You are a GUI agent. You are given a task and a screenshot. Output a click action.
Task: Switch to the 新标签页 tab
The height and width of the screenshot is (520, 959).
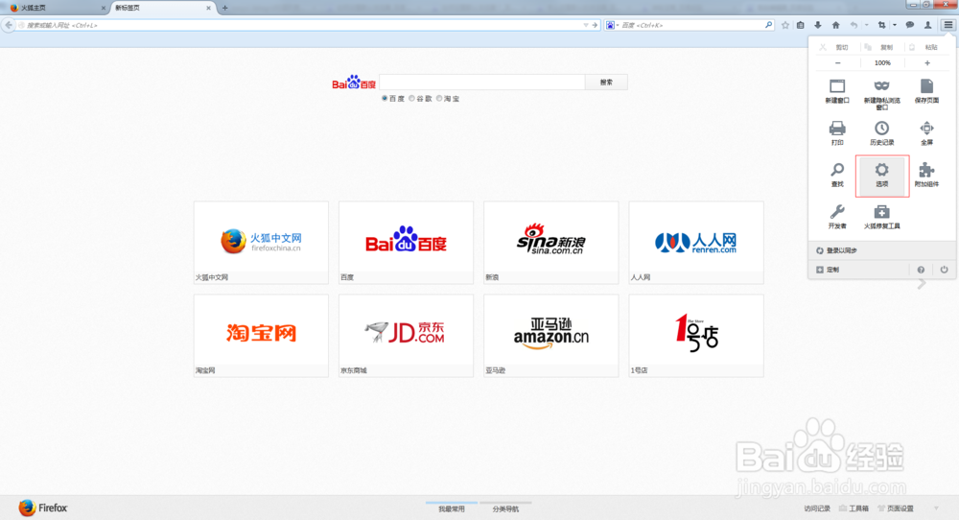[x=163, y=8]
